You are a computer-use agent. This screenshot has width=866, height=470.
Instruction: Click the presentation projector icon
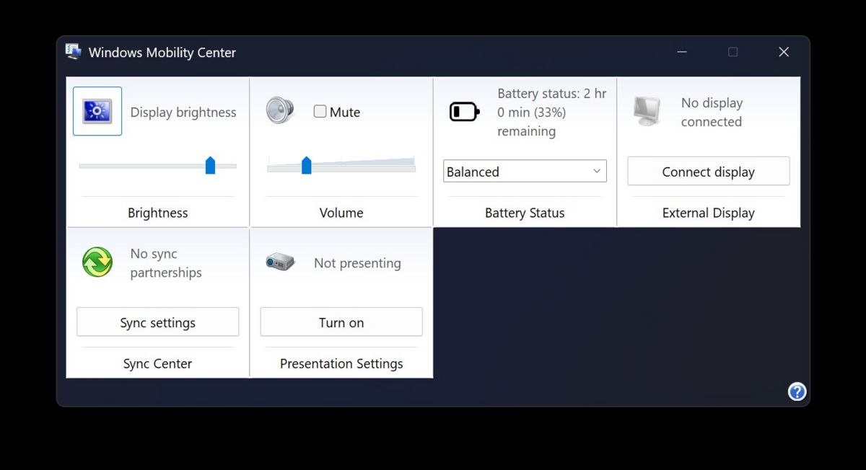[x=280, y=262]
